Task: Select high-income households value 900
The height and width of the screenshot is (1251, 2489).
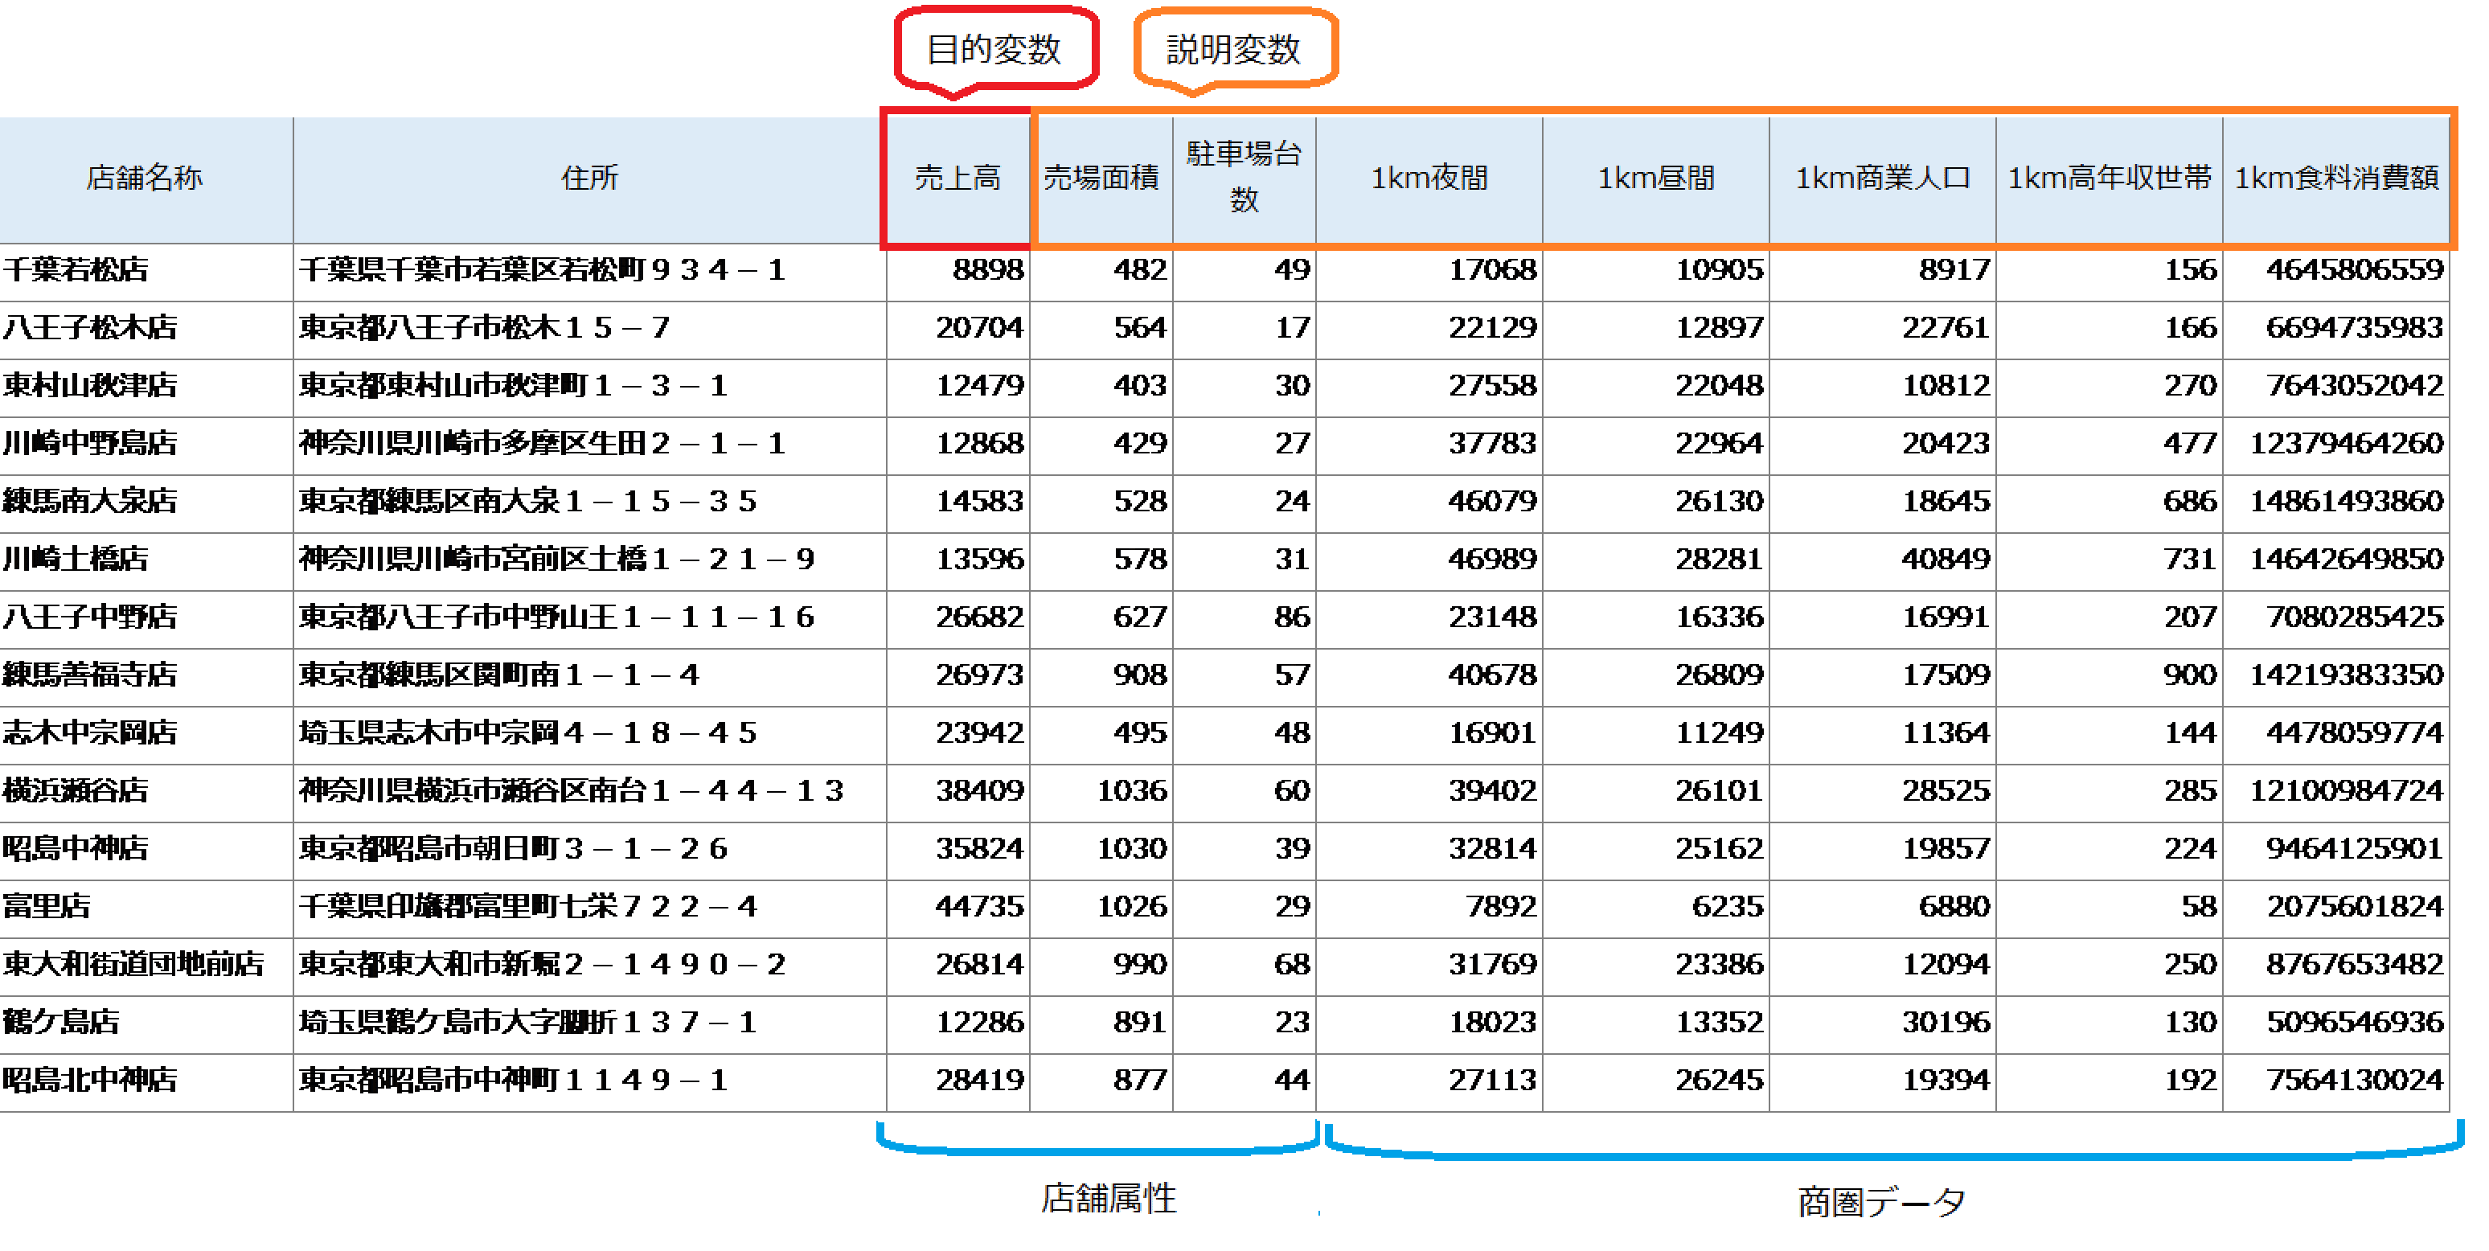Action: (2189, 675)
